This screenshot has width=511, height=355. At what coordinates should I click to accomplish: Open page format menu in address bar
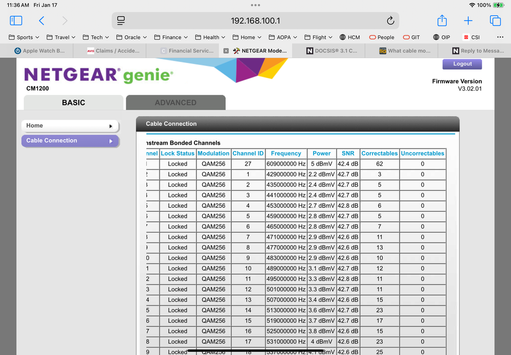(121, 20)
